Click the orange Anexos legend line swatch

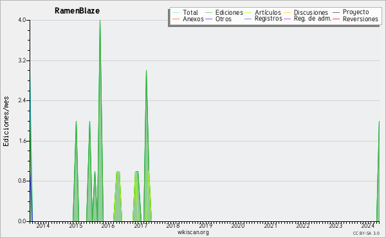[x=176, y=19]
